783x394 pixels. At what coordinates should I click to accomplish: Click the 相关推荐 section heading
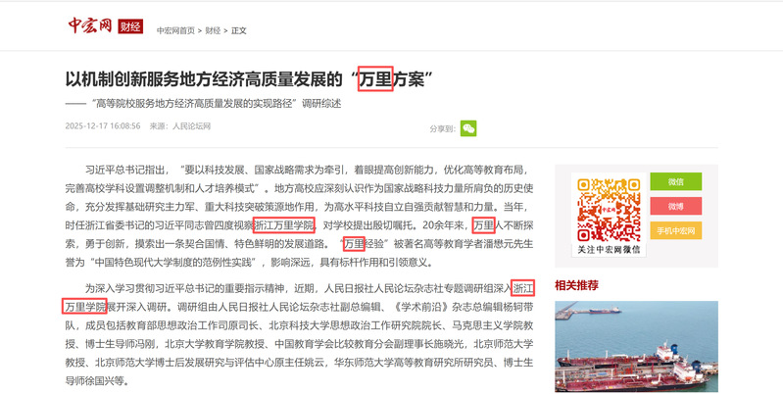point(576,285)
